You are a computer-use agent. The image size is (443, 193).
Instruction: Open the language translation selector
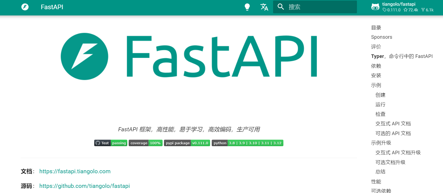(264, 7)
